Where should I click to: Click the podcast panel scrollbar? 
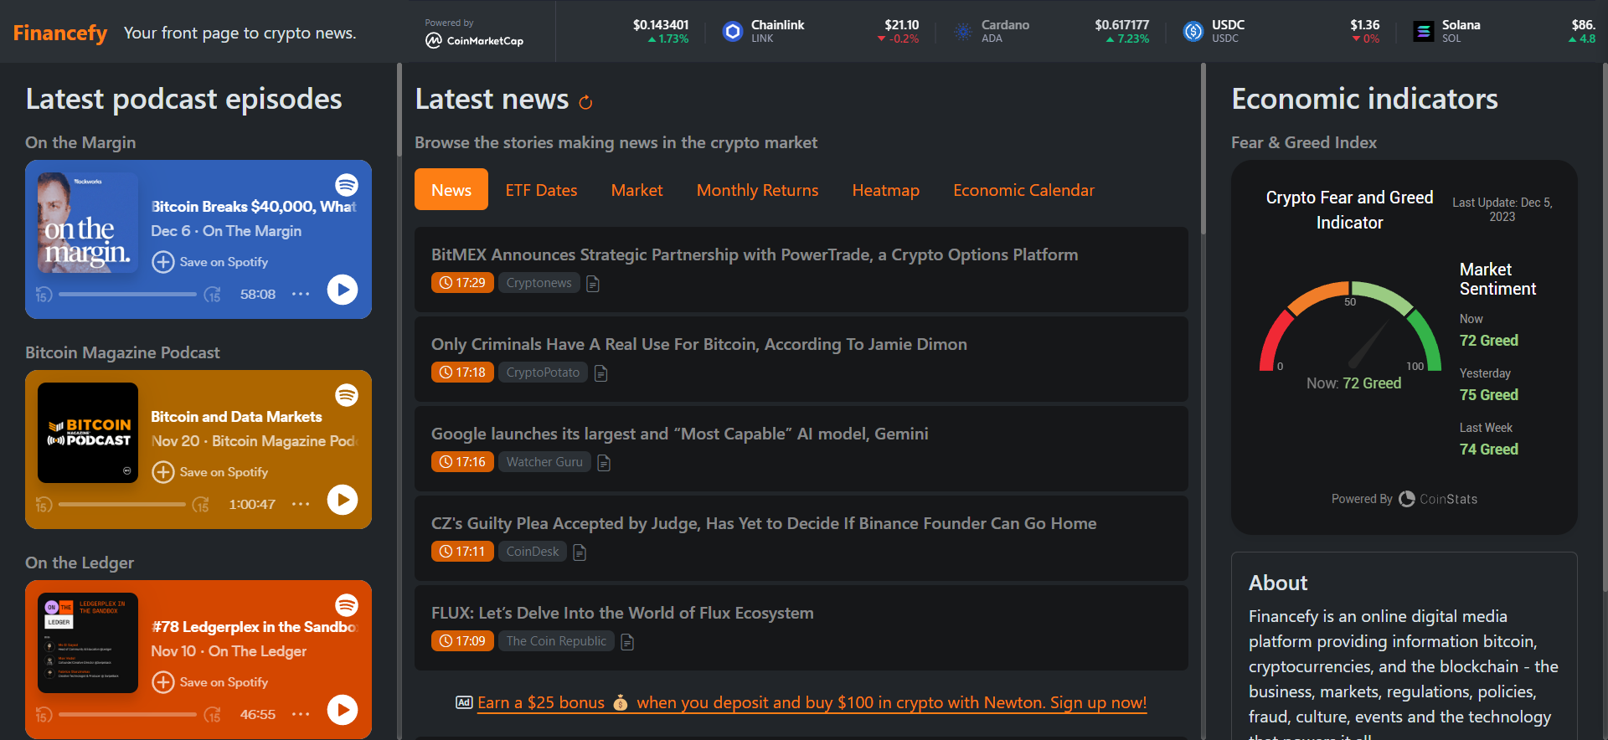(x=399, y=109)
